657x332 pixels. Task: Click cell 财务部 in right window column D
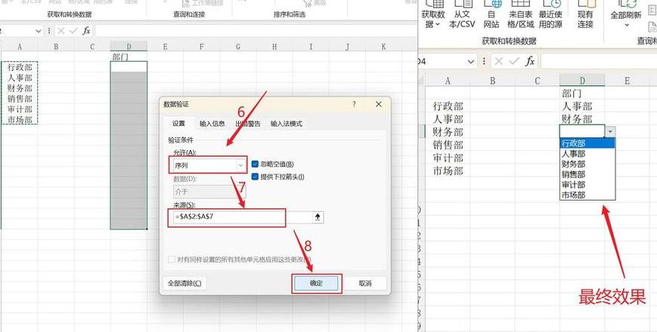582,119
